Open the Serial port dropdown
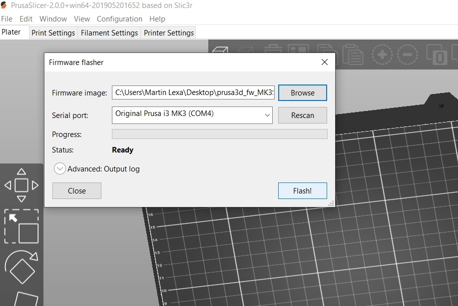 click(192, 115)
